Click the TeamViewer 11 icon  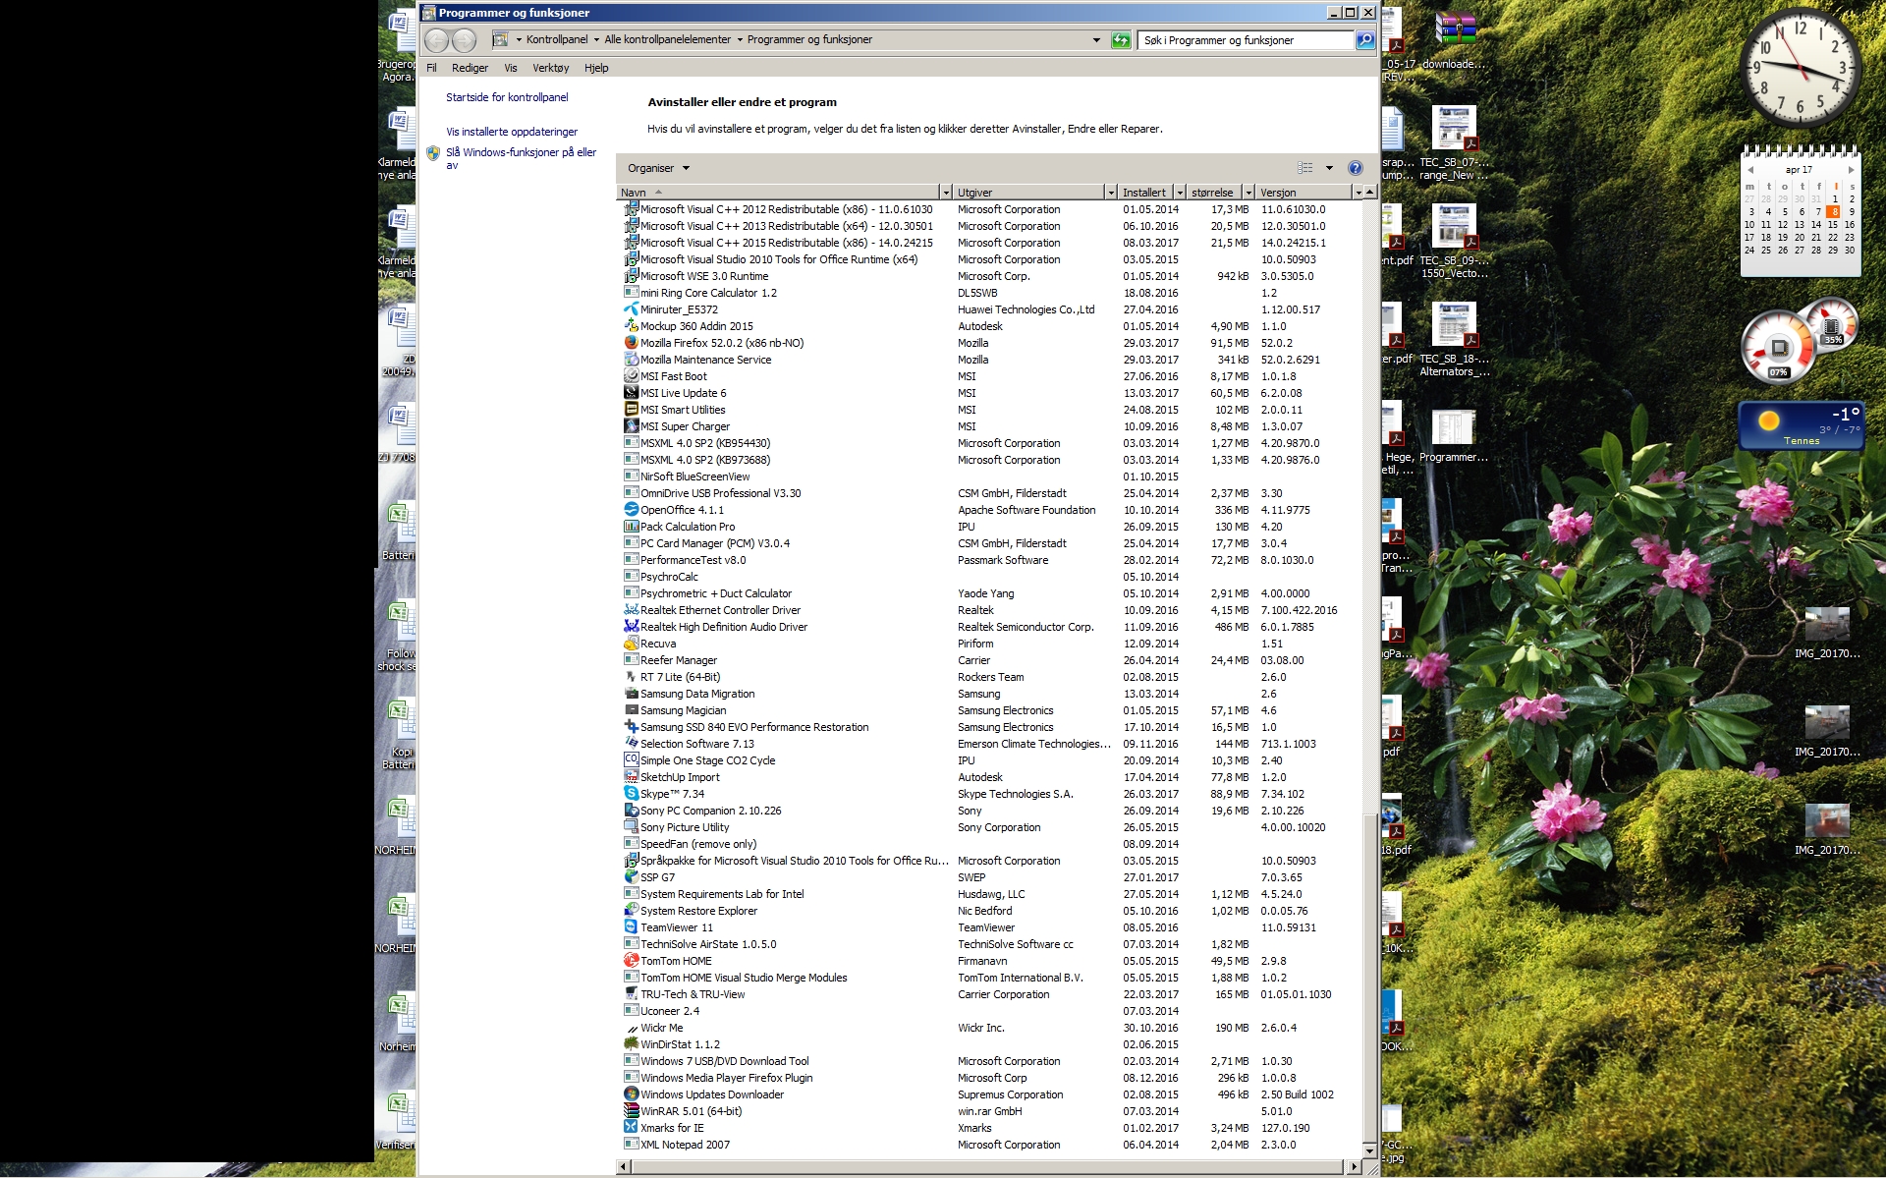pyautogui.click(x=632, y=927)
